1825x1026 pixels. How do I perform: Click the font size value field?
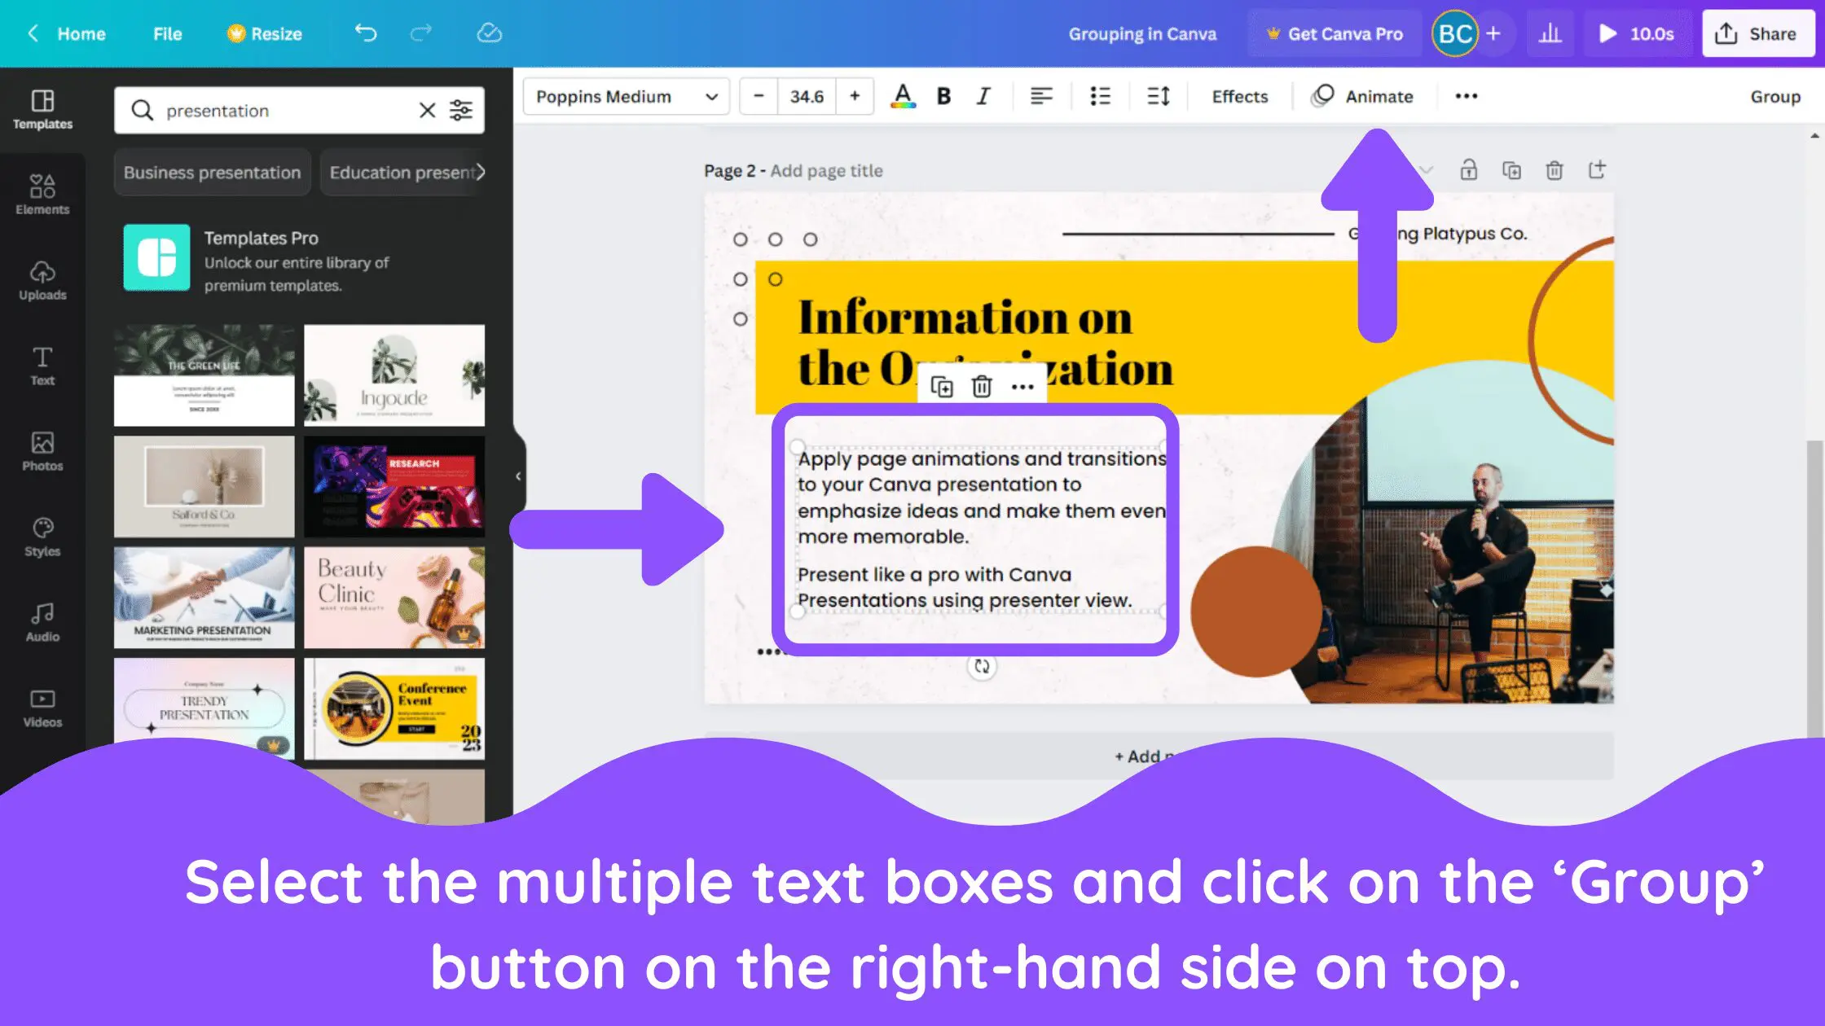coord(807,96)
